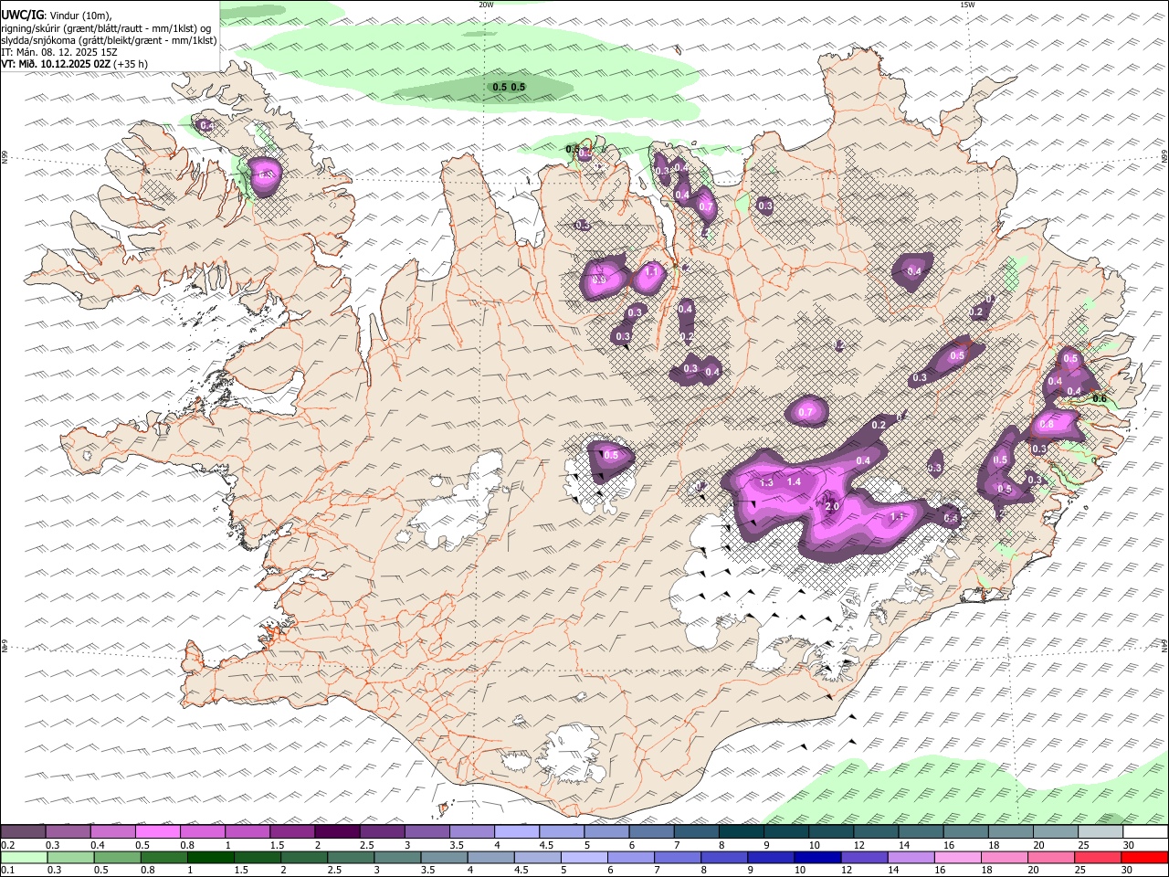Click the '4.5' label in the upper legend row

[x=546, y=844]
